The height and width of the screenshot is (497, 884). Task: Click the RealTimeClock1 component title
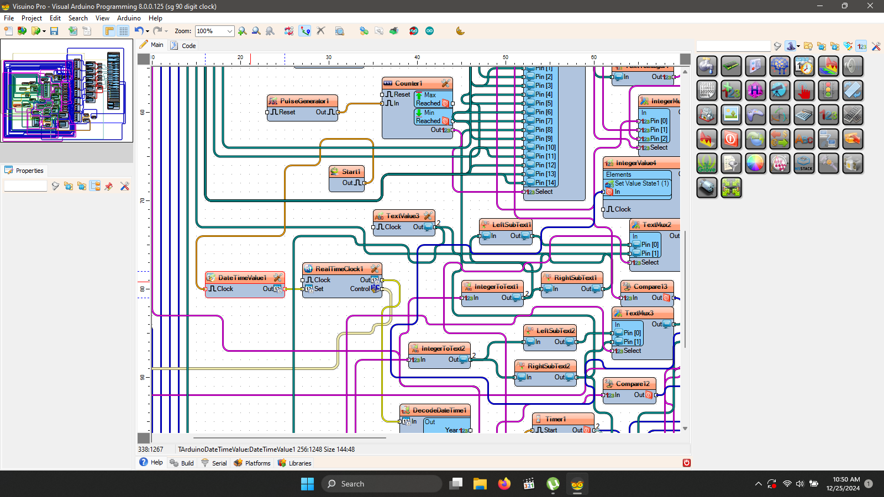(339, 269)
